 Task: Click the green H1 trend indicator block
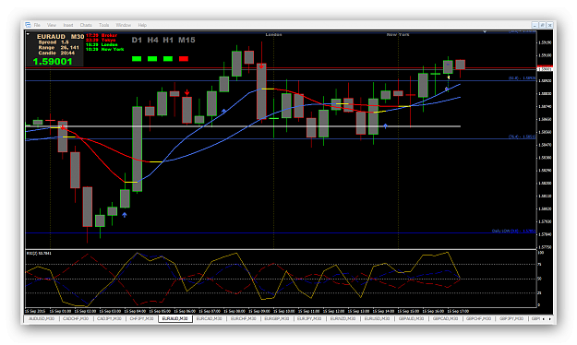pyautogui.click(x=168, y=58)
